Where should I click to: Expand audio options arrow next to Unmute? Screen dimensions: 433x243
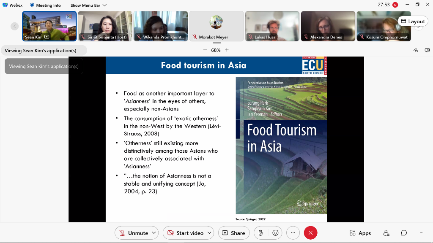(x=154, y=233)
